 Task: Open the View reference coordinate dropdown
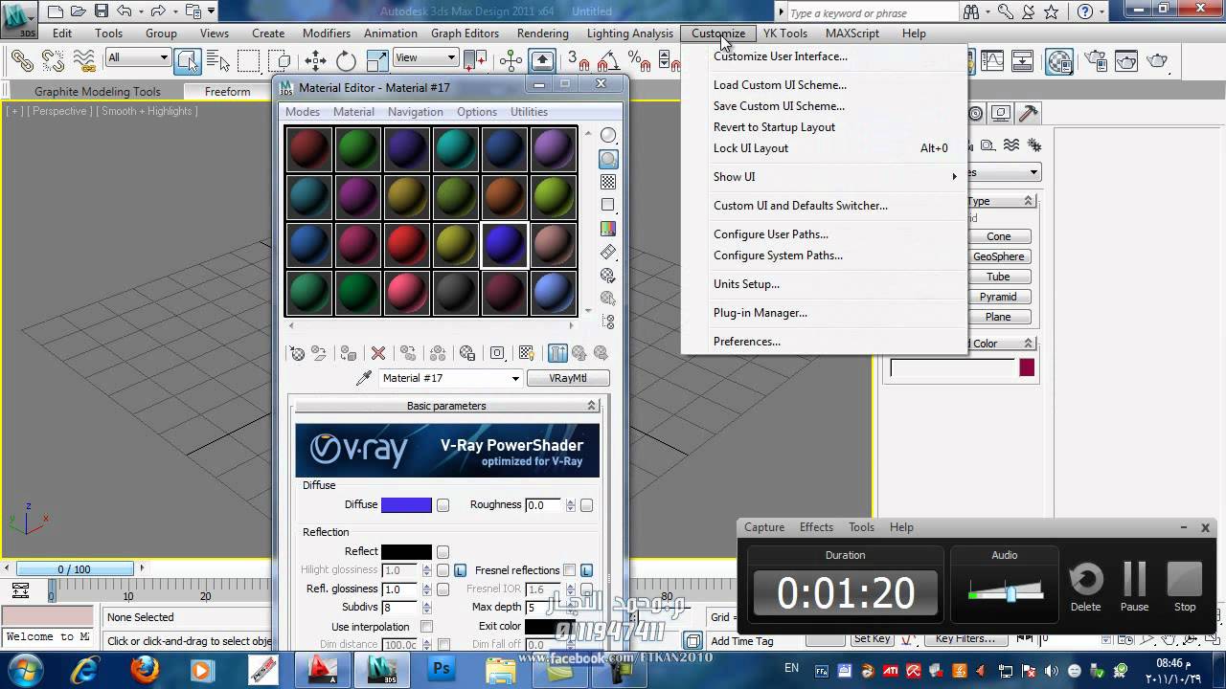[x=425, y=57]
